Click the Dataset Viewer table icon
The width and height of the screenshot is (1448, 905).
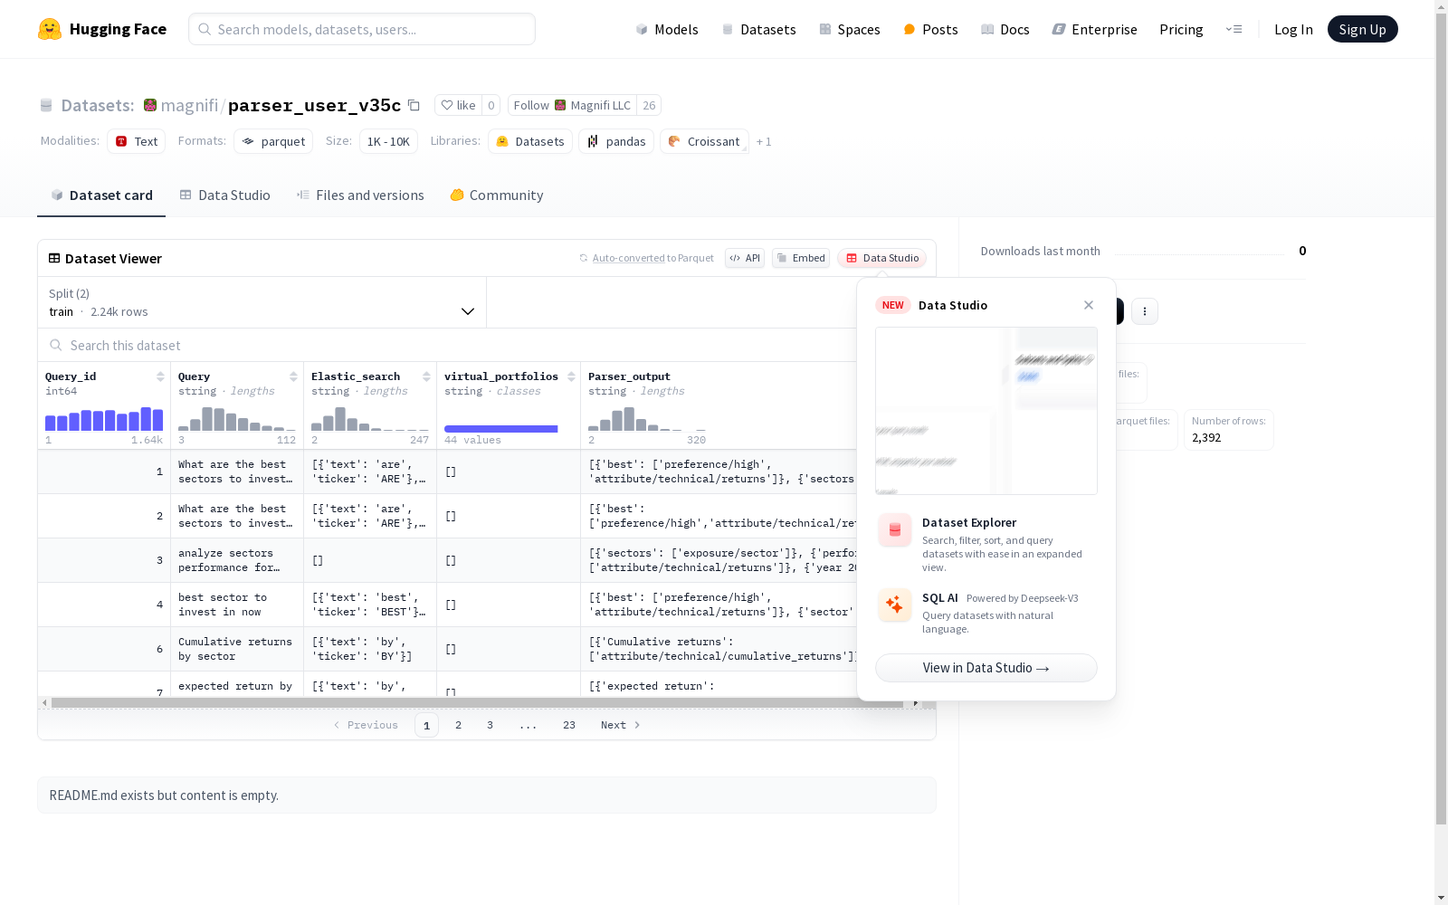tap(54, 258)
